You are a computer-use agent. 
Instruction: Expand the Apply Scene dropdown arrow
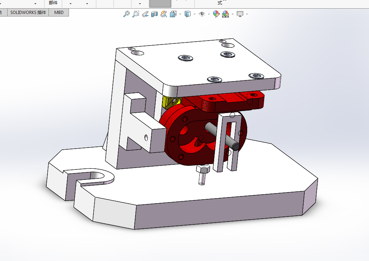click(232, 14)
